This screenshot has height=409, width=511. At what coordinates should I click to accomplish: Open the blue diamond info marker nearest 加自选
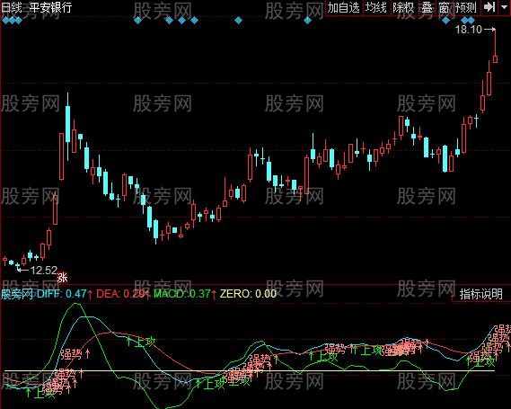click(307, 21)
